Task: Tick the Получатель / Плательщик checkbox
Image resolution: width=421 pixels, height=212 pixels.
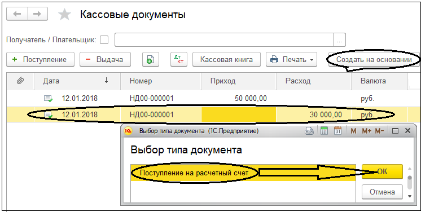Action: pyautogui.click(x=104, y=39)
